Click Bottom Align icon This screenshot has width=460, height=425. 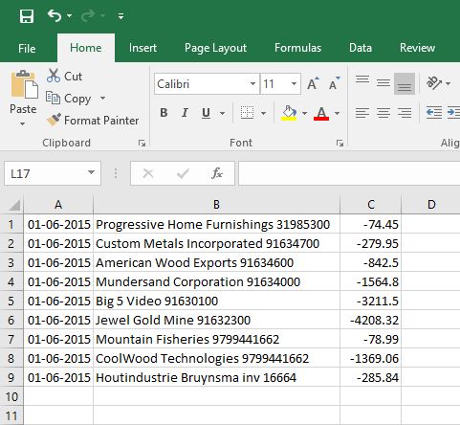coord(405,83)
